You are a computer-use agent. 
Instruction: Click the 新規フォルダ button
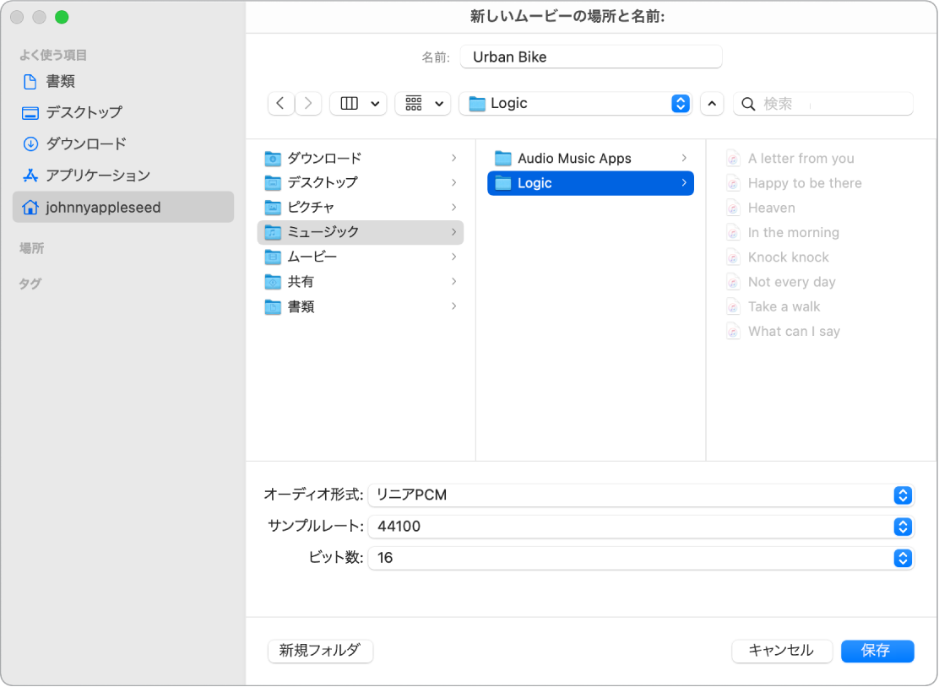(x=320, y=651)
